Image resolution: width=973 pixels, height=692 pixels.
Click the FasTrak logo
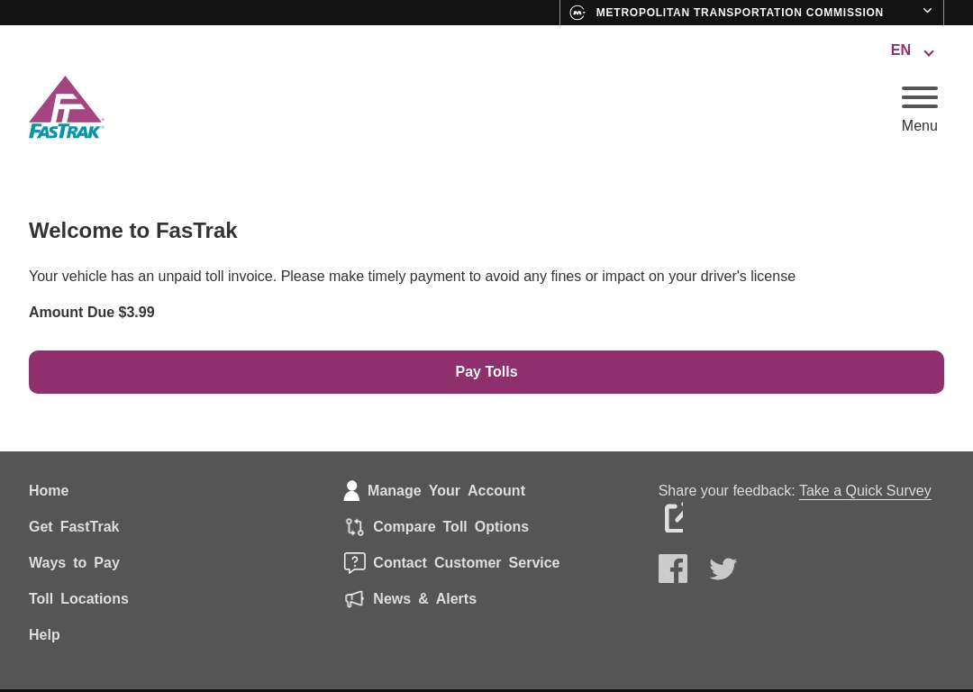(66, 107)
